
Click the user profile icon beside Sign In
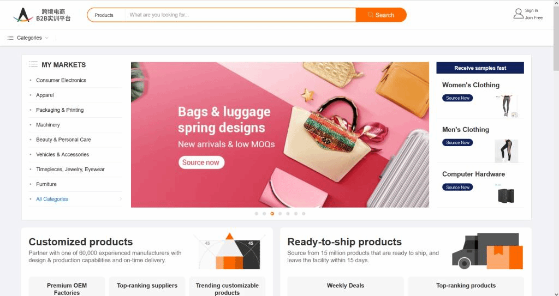518,14
